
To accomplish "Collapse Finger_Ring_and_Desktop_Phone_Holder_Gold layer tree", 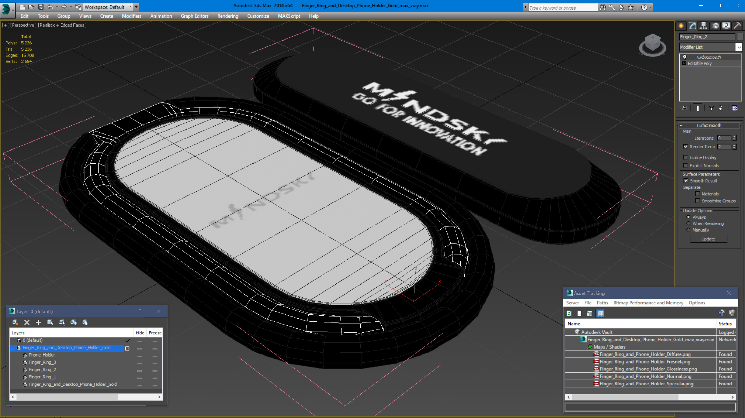I will tap(13, 348).
